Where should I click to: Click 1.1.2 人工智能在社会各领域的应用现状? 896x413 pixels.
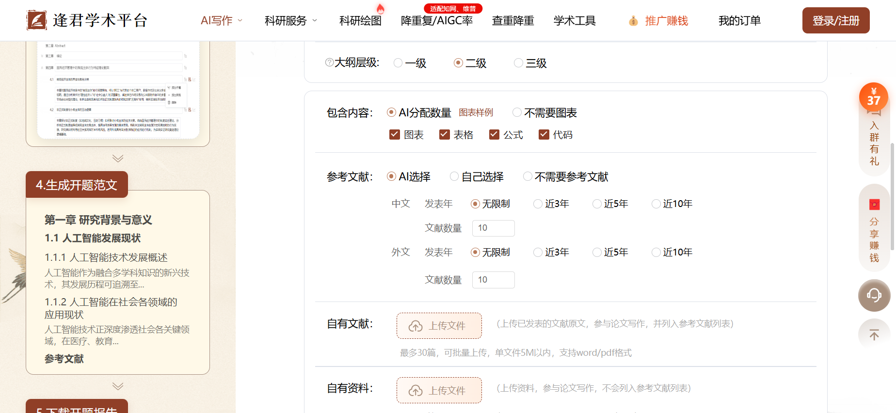111,308
